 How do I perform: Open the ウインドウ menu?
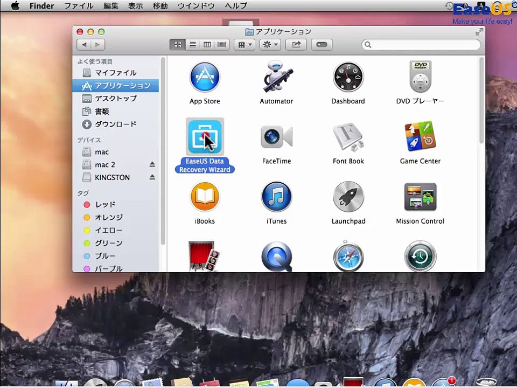[196, 5]
